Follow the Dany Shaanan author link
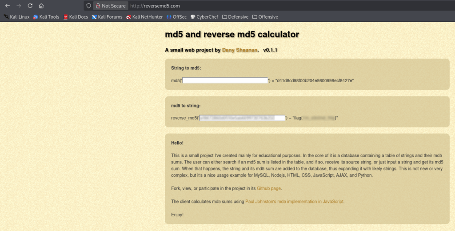Screen dimensions: 455x231 point(239,50)
